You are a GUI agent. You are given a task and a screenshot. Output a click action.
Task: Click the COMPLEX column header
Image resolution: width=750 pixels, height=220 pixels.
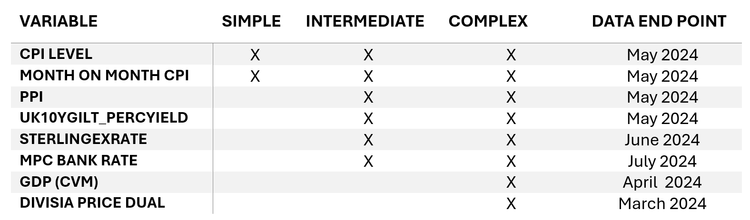tap(488, 21)
